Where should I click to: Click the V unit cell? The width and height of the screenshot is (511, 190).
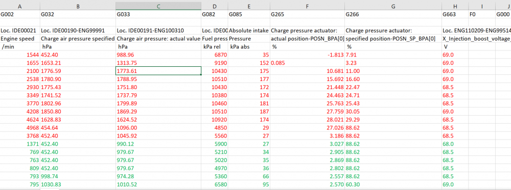(x=455, y=47)
